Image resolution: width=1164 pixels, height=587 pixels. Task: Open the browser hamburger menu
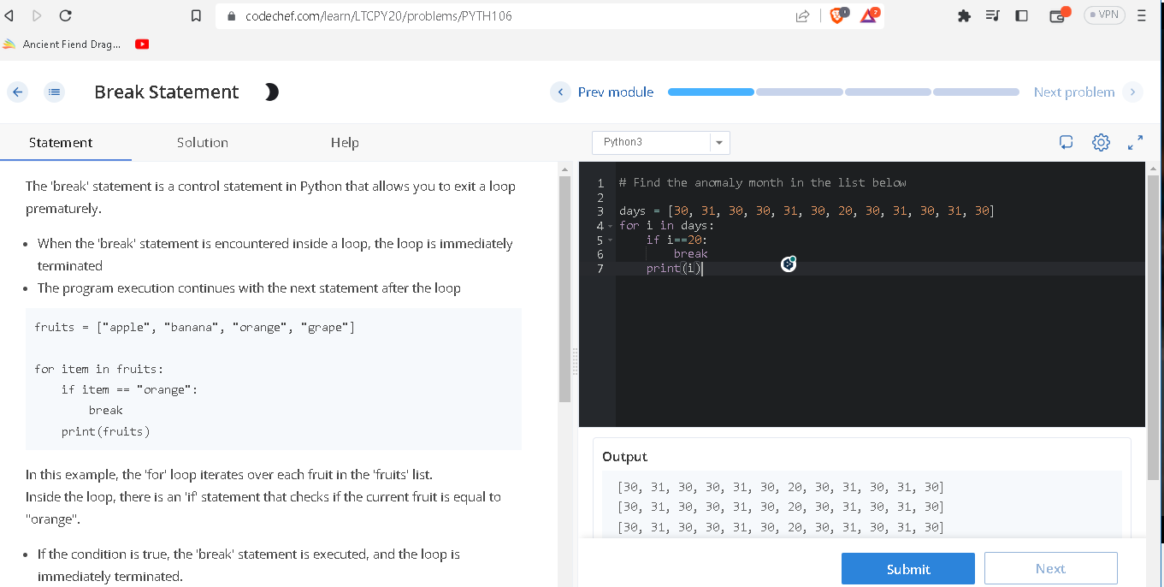tap(1142, 16)
